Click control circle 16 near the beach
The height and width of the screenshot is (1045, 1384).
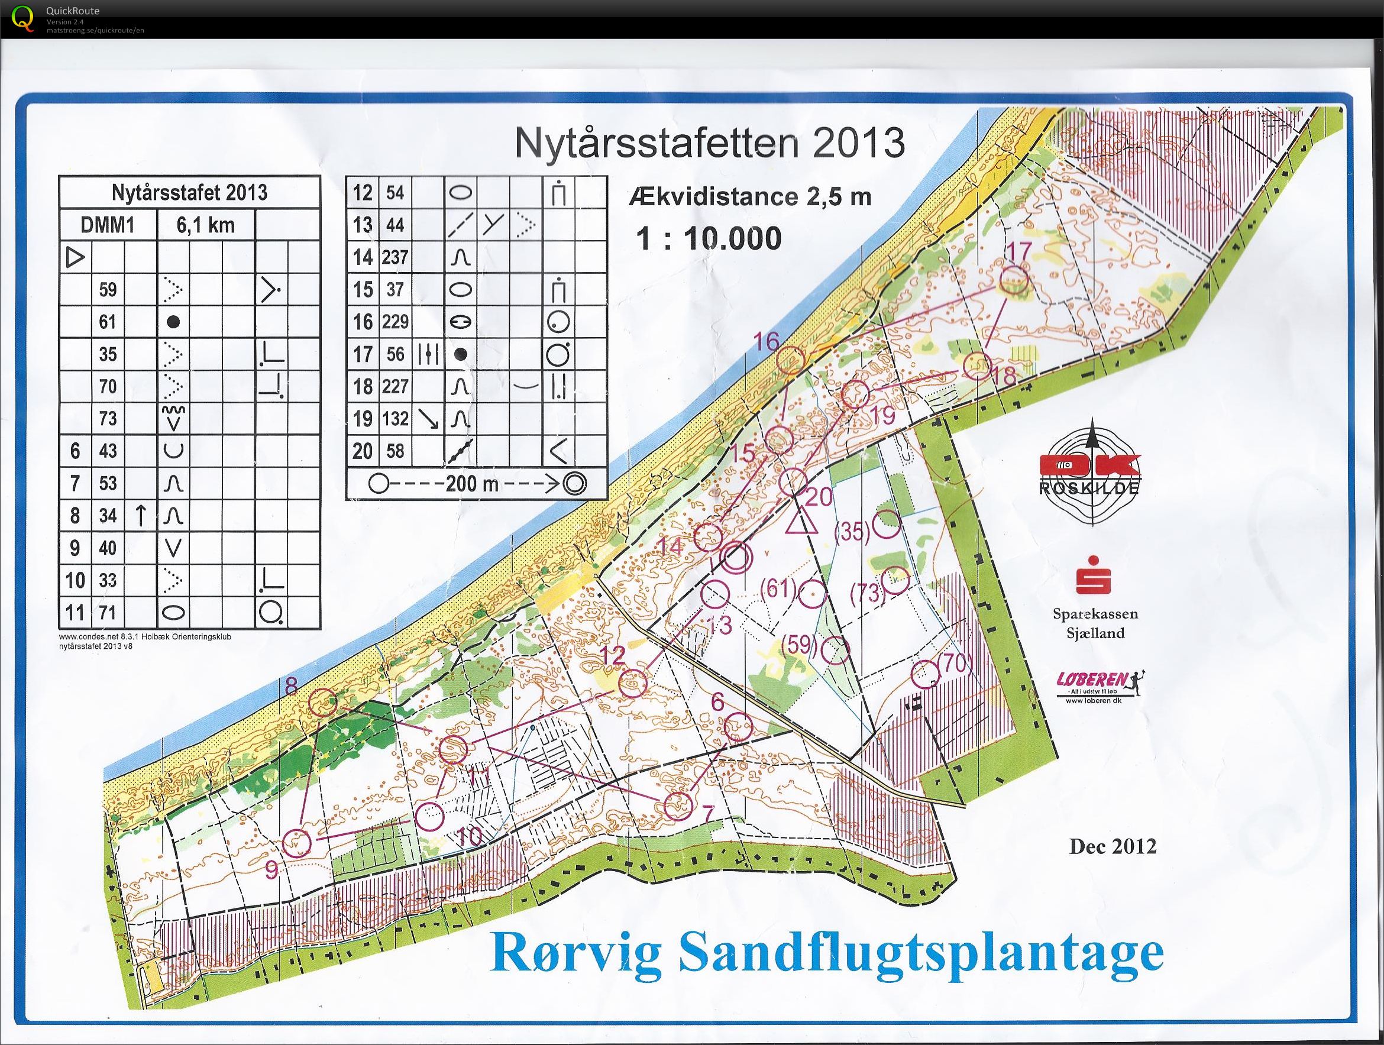tap(790, 360)
